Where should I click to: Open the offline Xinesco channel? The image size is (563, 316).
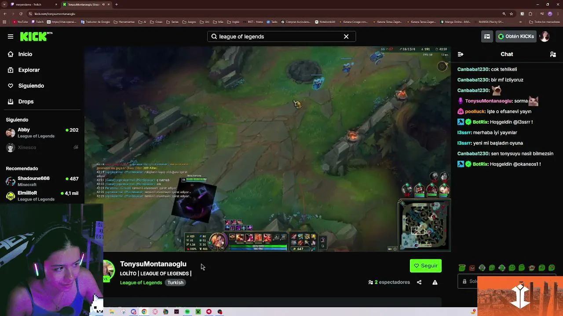[42, 147]
